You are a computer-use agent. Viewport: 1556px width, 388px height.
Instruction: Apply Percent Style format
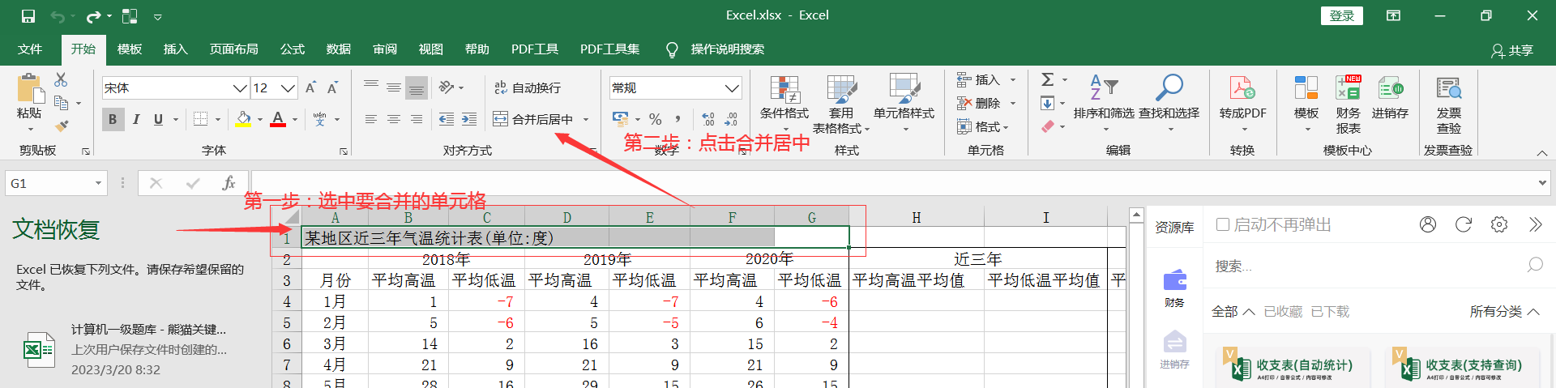[x=656, y=119]
